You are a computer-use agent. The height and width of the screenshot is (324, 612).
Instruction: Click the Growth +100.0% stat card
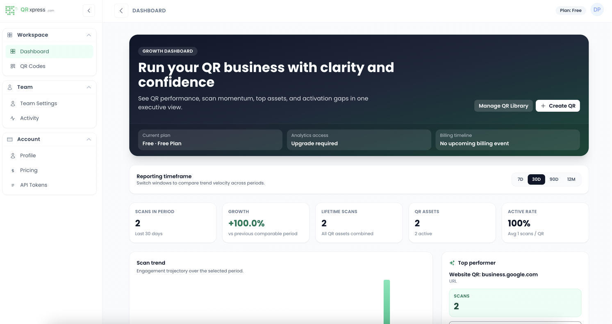click(x=266, y=223)
